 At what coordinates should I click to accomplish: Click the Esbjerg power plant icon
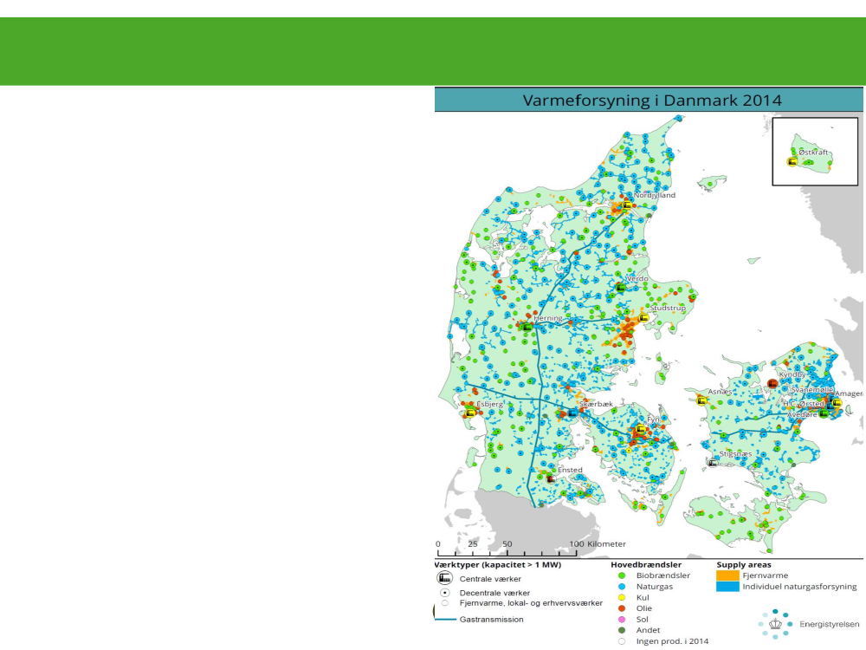tap(469, 413)
